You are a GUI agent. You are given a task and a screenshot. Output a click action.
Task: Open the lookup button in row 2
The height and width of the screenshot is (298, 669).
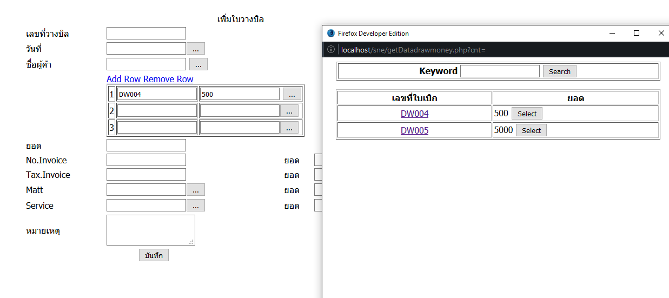[x=289, y=111]
